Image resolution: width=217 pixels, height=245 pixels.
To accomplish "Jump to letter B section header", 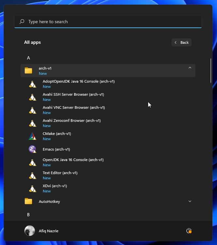I will pyautogui.click(x=28, y=215).
